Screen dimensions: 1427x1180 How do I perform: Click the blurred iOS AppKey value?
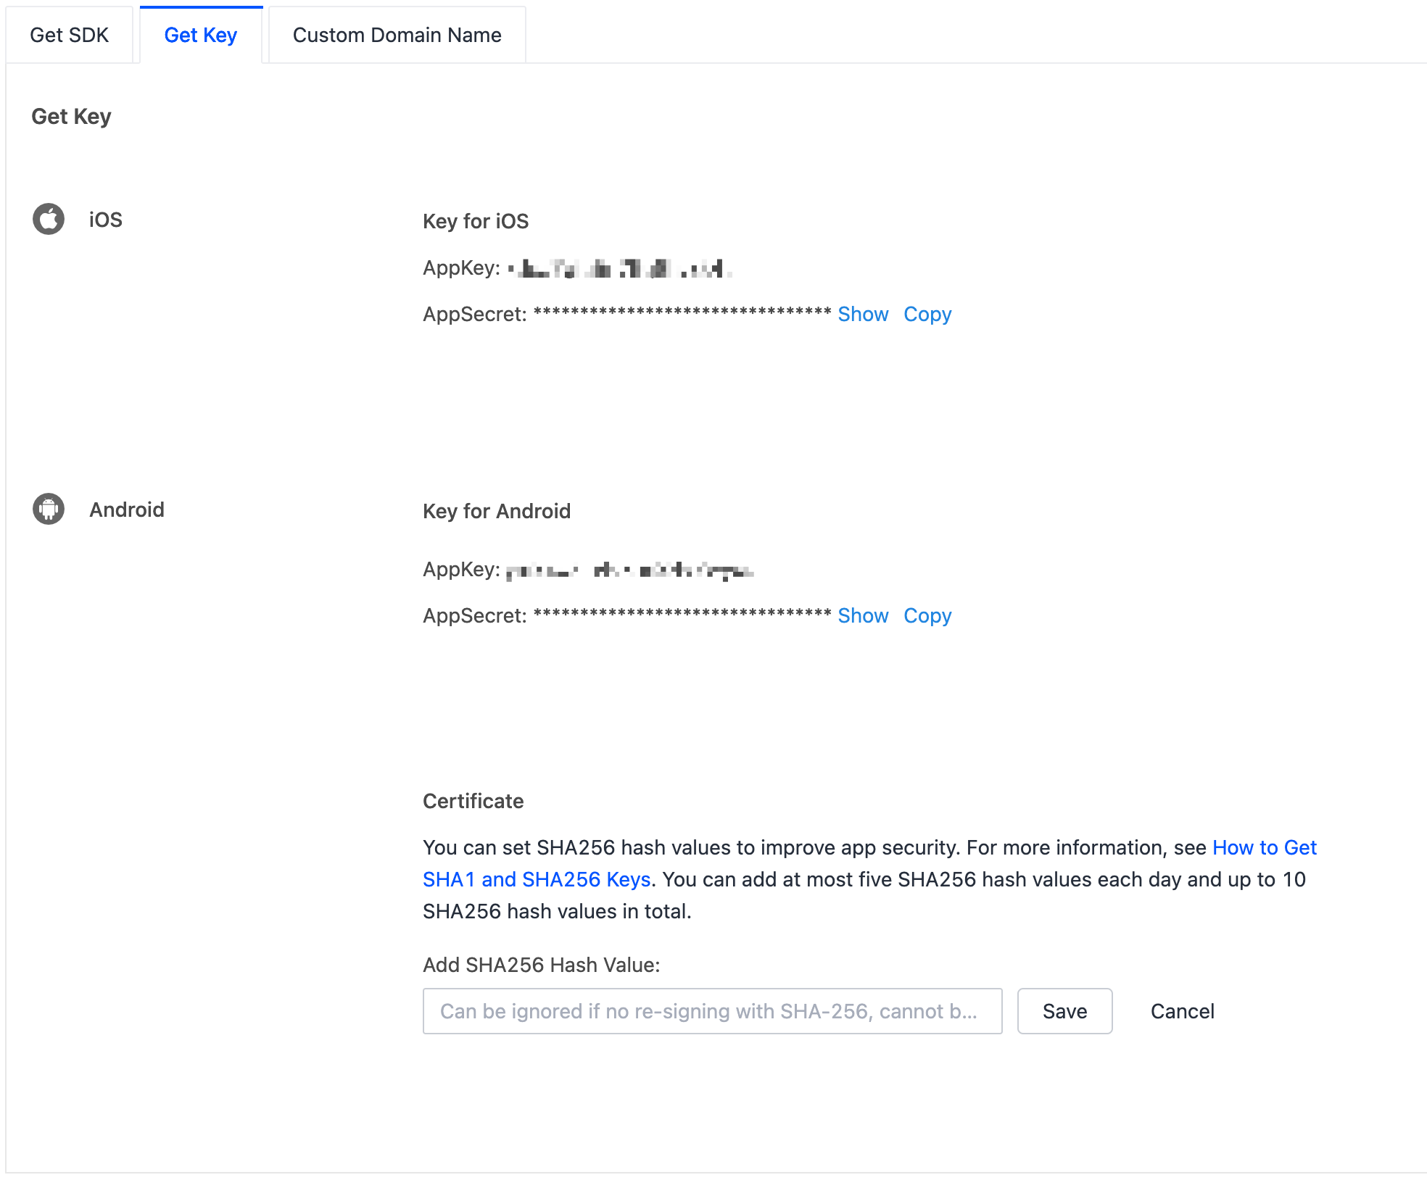click(x=619, y=269)
